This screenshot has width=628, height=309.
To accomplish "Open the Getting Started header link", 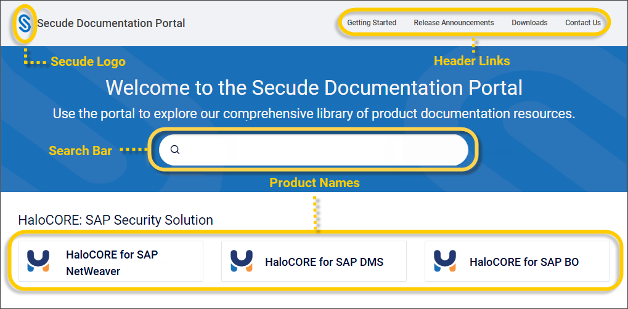I will click(x=372, y=23).
